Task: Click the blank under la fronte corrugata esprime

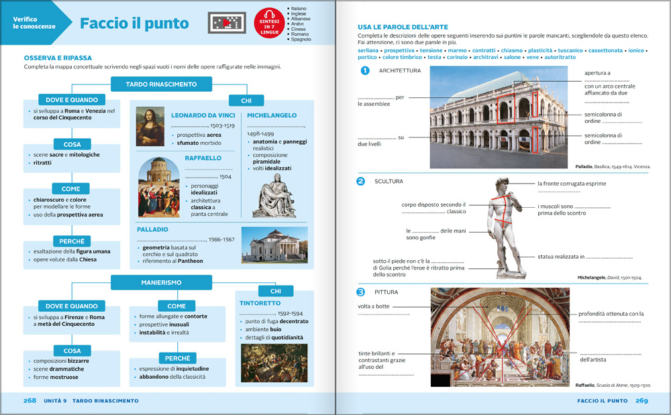Action: pyautogui.click(x=560, y=192)
